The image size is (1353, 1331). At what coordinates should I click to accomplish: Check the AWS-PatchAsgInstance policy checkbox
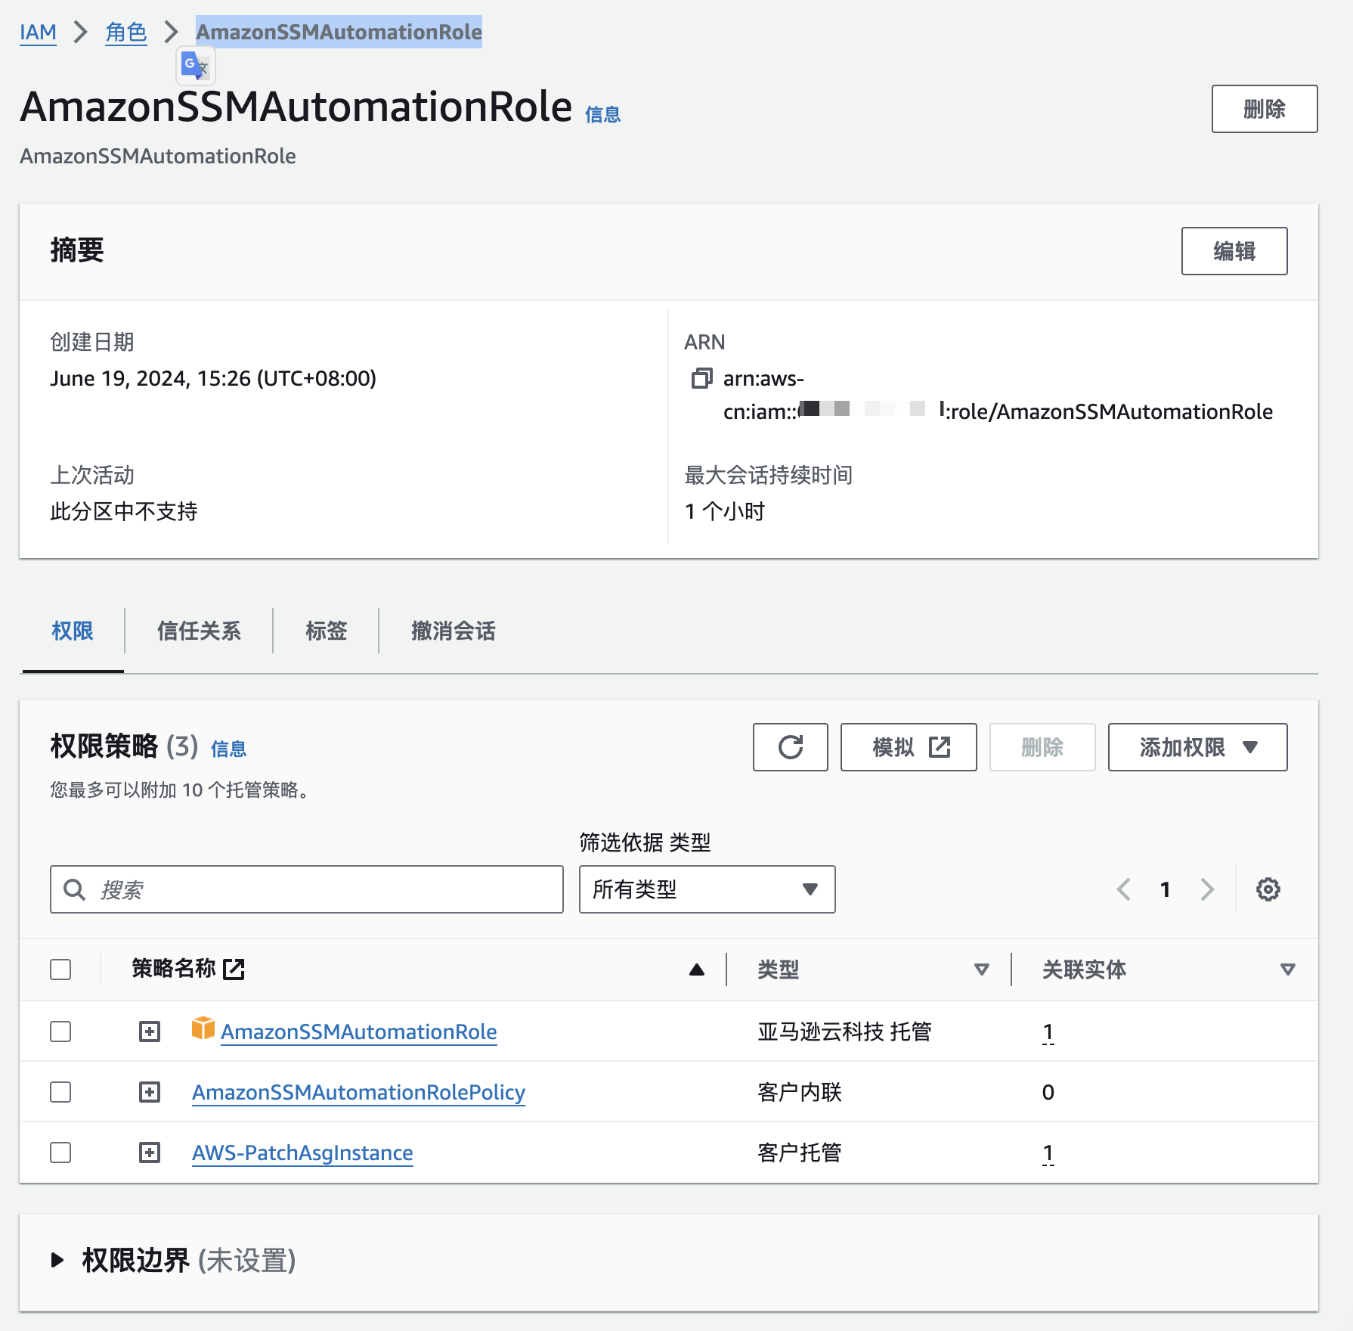pos(60,1153)
